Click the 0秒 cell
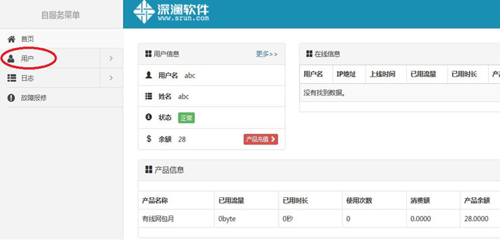This screenshot has width=500, height=252. 288,219
